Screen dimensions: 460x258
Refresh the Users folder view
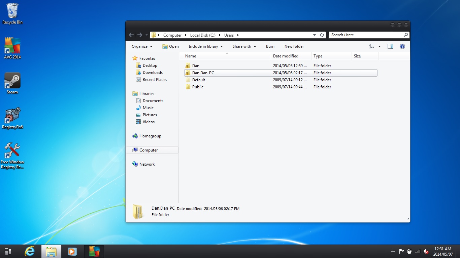[322, 35]
